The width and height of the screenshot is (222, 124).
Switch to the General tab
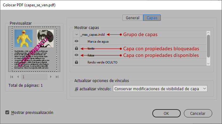pyautogui.click(x=133, y=18)
